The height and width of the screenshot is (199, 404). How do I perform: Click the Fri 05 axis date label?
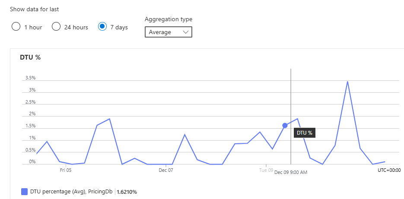[66, 170]
